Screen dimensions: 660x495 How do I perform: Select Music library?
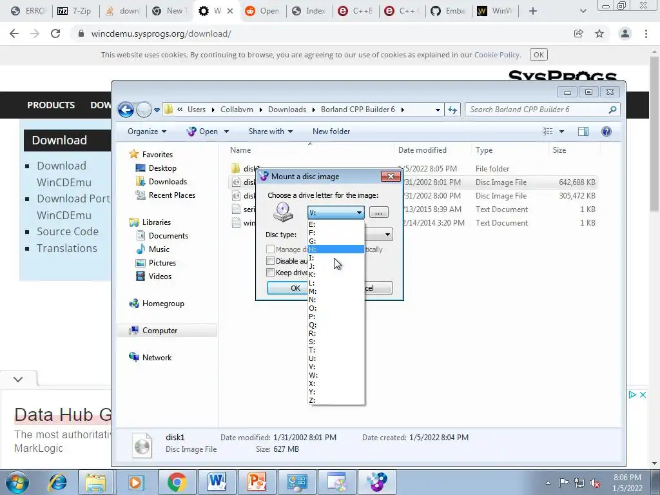coord(159,249)
